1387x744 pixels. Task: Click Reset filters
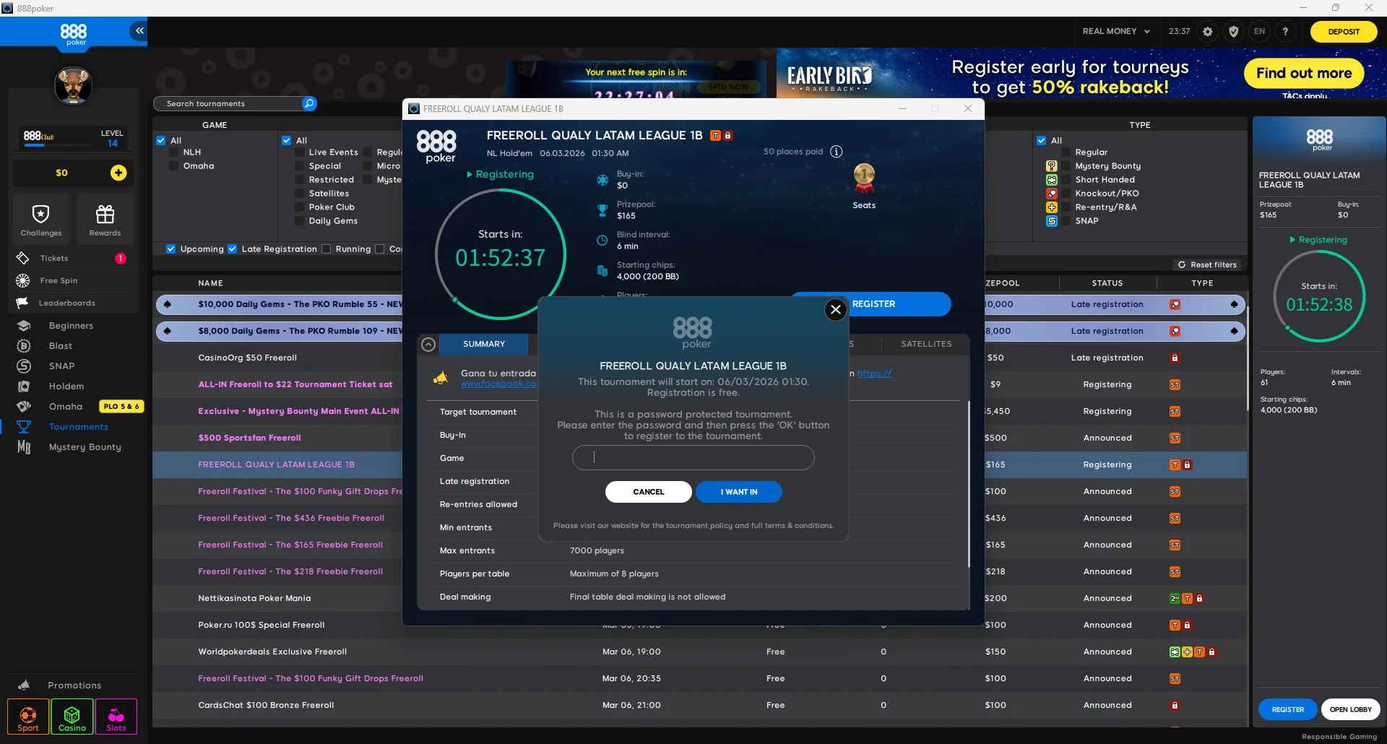1208,264
